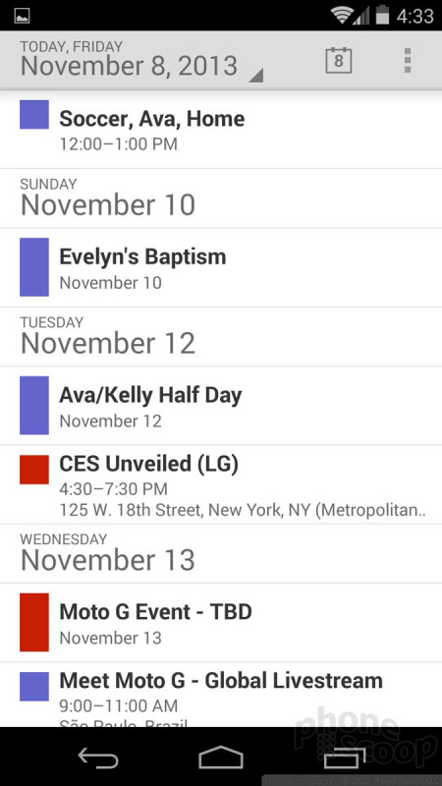Tap the Android home navigation button

pyautogui.click(x=220, y=756)
